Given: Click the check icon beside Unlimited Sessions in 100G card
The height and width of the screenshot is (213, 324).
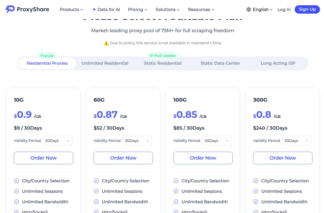Looking at the screenshot, I should click(176, 191).
